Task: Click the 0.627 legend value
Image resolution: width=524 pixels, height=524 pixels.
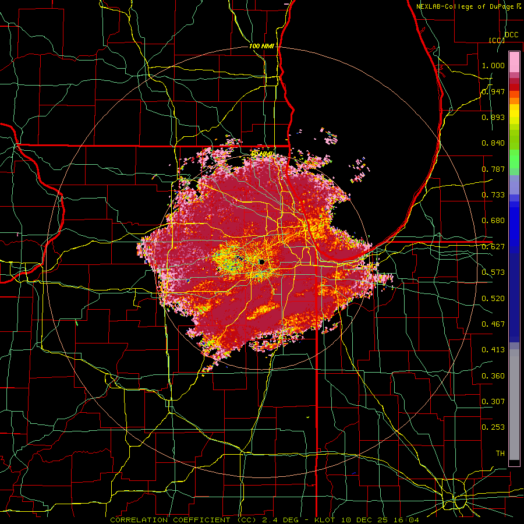Action: click(493, 247)
